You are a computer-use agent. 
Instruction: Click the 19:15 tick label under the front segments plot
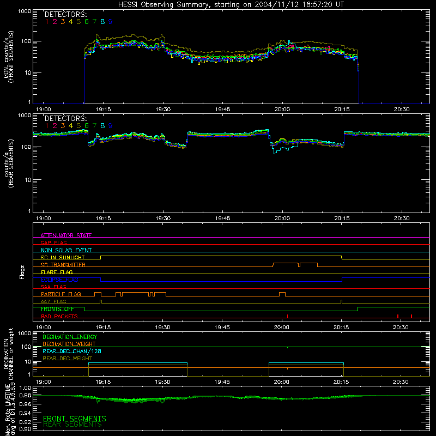coord(103,110)
